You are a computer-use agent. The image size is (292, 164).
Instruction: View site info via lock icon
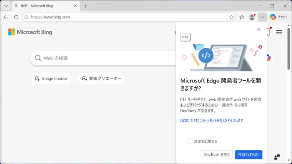pyautogui.click(x=27, y=17)
